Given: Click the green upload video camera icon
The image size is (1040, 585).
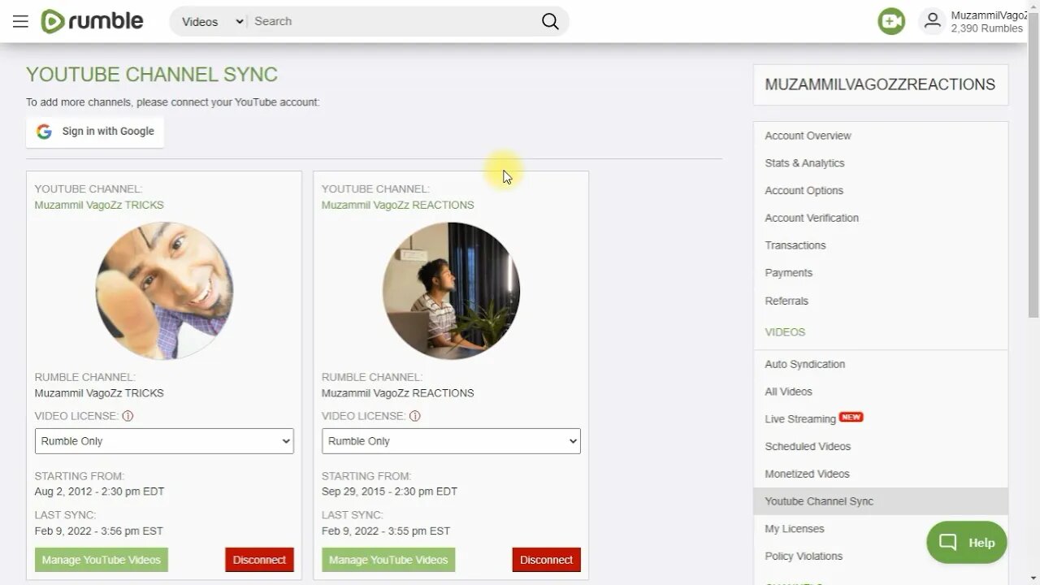Looking at the screenshot, I should [x=891, y=21].
